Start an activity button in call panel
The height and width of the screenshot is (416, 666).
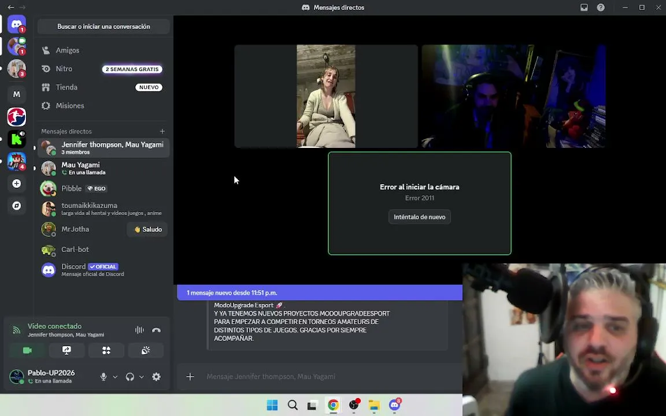[106, 350]
